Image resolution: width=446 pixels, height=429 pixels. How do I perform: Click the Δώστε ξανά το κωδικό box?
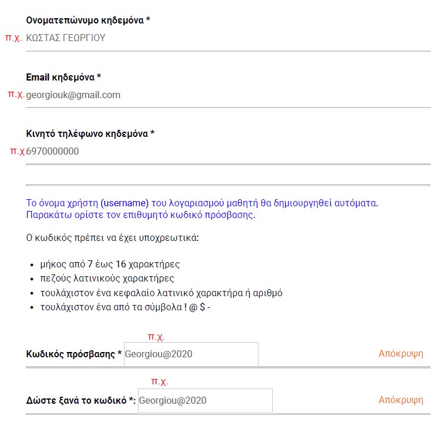click(x=205, y=401)
